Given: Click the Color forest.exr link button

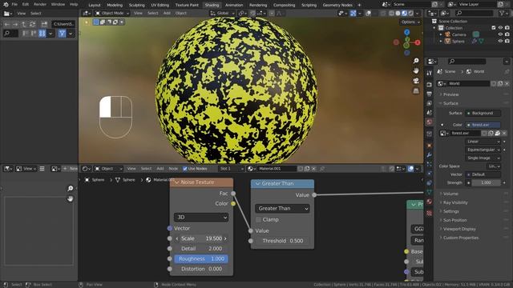Looking at the screenshot, I should click(x=483, y=125).
